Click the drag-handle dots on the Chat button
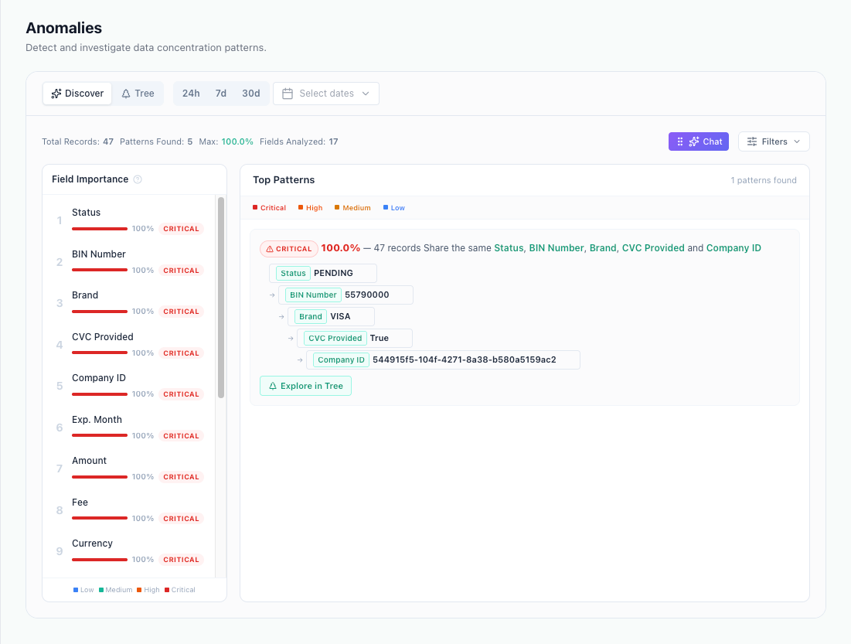This screenshot has height=644, width=851. click(680, 141)
